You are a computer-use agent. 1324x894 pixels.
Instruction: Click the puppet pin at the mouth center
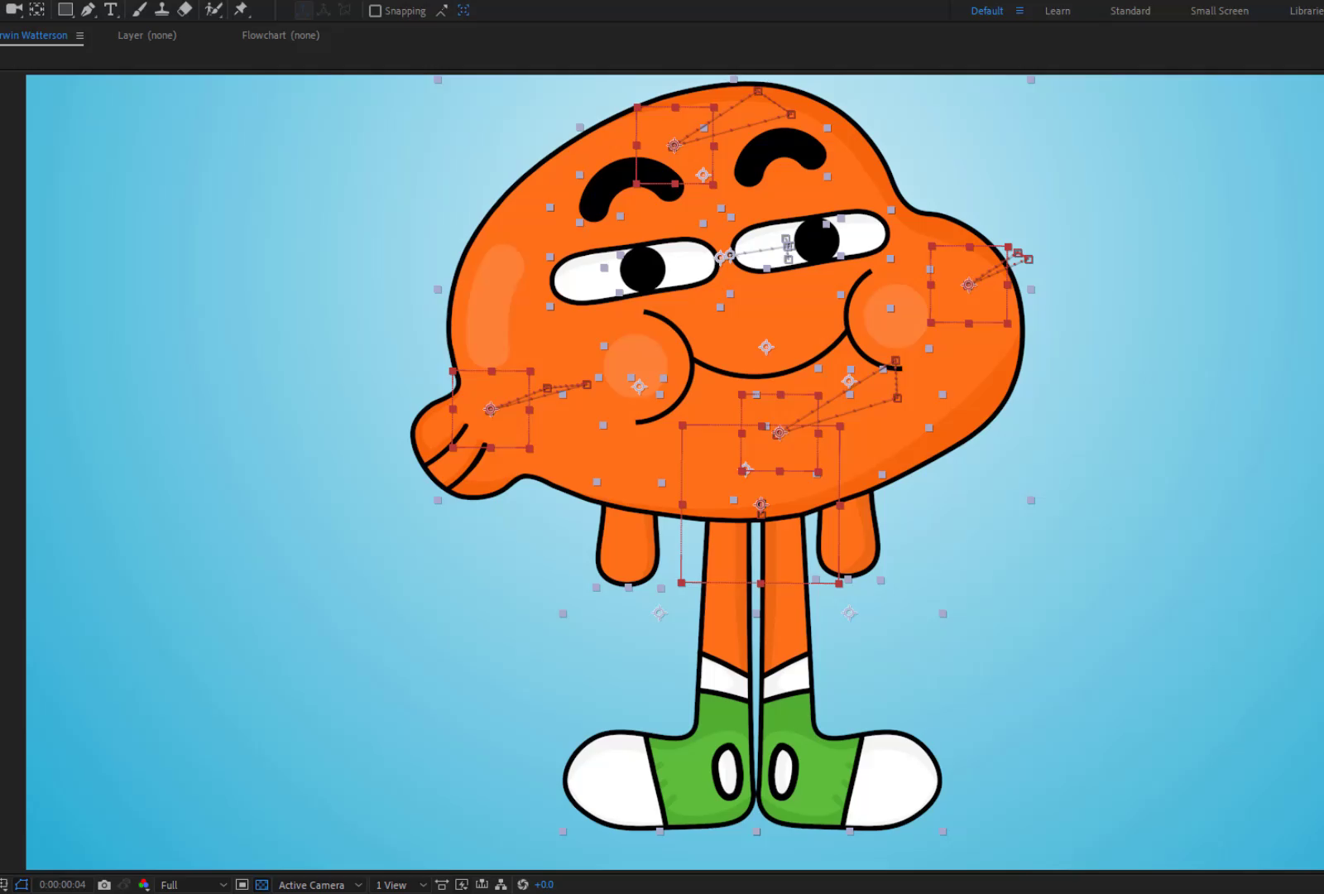(765, 347)
